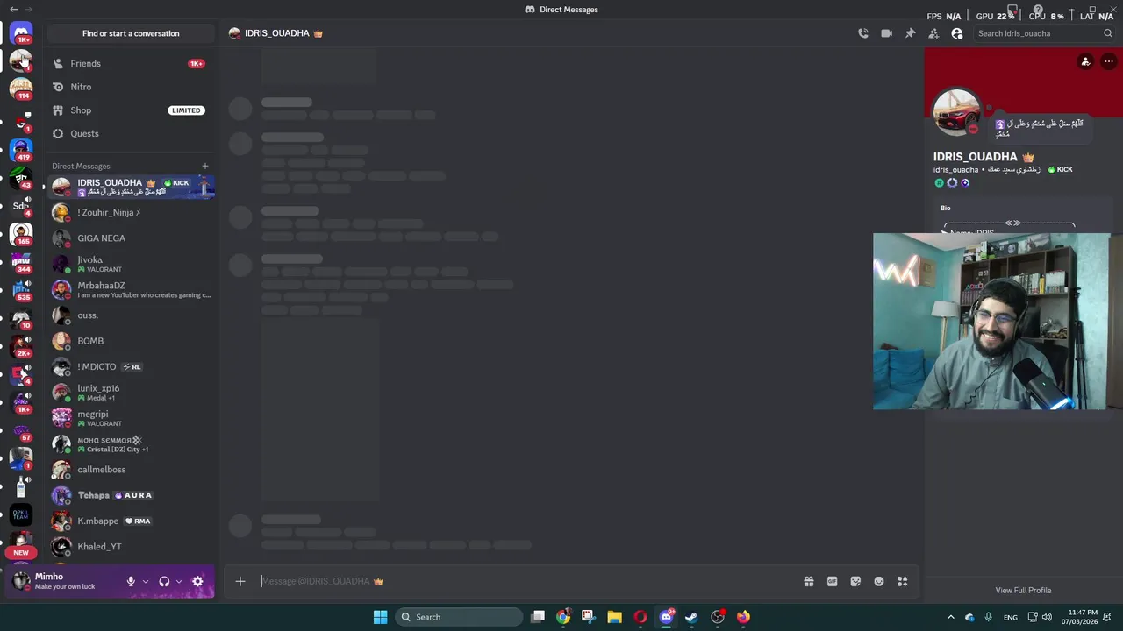
Task: Open Friends page
Action: [130, 63]
